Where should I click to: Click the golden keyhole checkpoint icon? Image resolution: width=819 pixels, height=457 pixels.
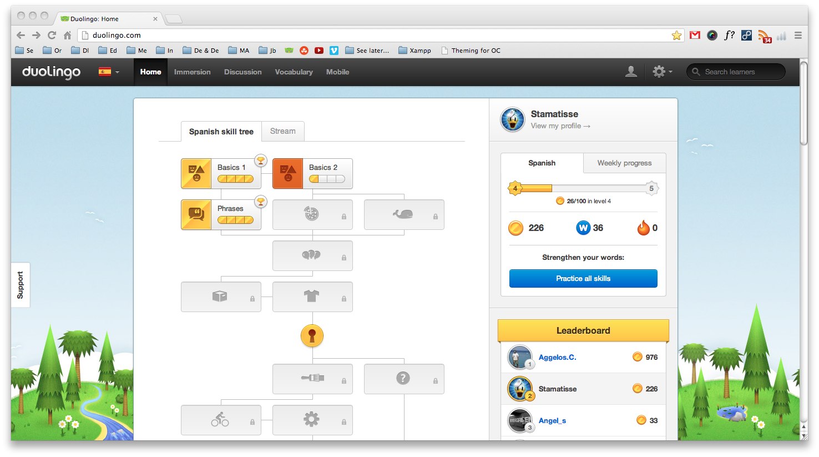(x=312, y=335)
